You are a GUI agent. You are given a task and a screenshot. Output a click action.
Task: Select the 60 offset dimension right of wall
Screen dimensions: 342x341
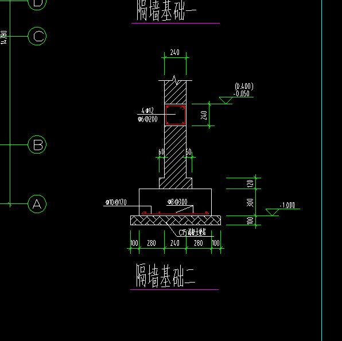(189, 152)
